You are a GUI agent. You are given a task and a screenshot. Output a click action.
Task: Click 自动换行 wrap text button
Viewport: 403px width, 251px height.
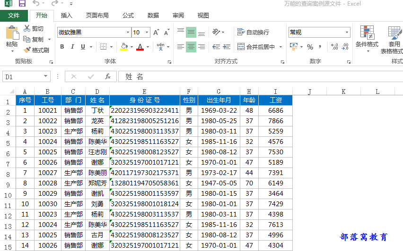[x=253, y=32]
